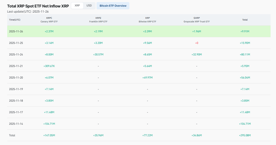The width and height of the screenshot is (276, 145).
Task: Click the page title Total XRP Spot ETF Net Inflow
Action: 38,6
